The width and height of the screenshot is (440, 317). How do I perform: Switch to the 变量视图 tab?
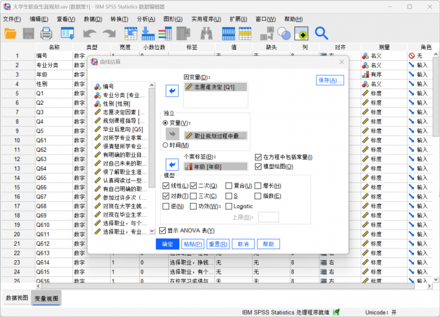pyautogui.click(x=46, y=298)
